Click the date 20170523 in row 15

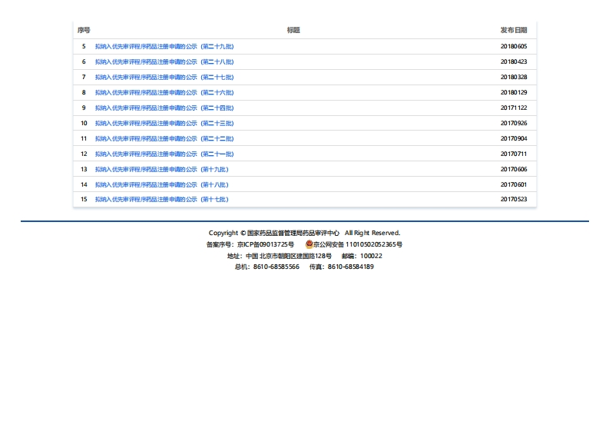(x=514, y=200)
